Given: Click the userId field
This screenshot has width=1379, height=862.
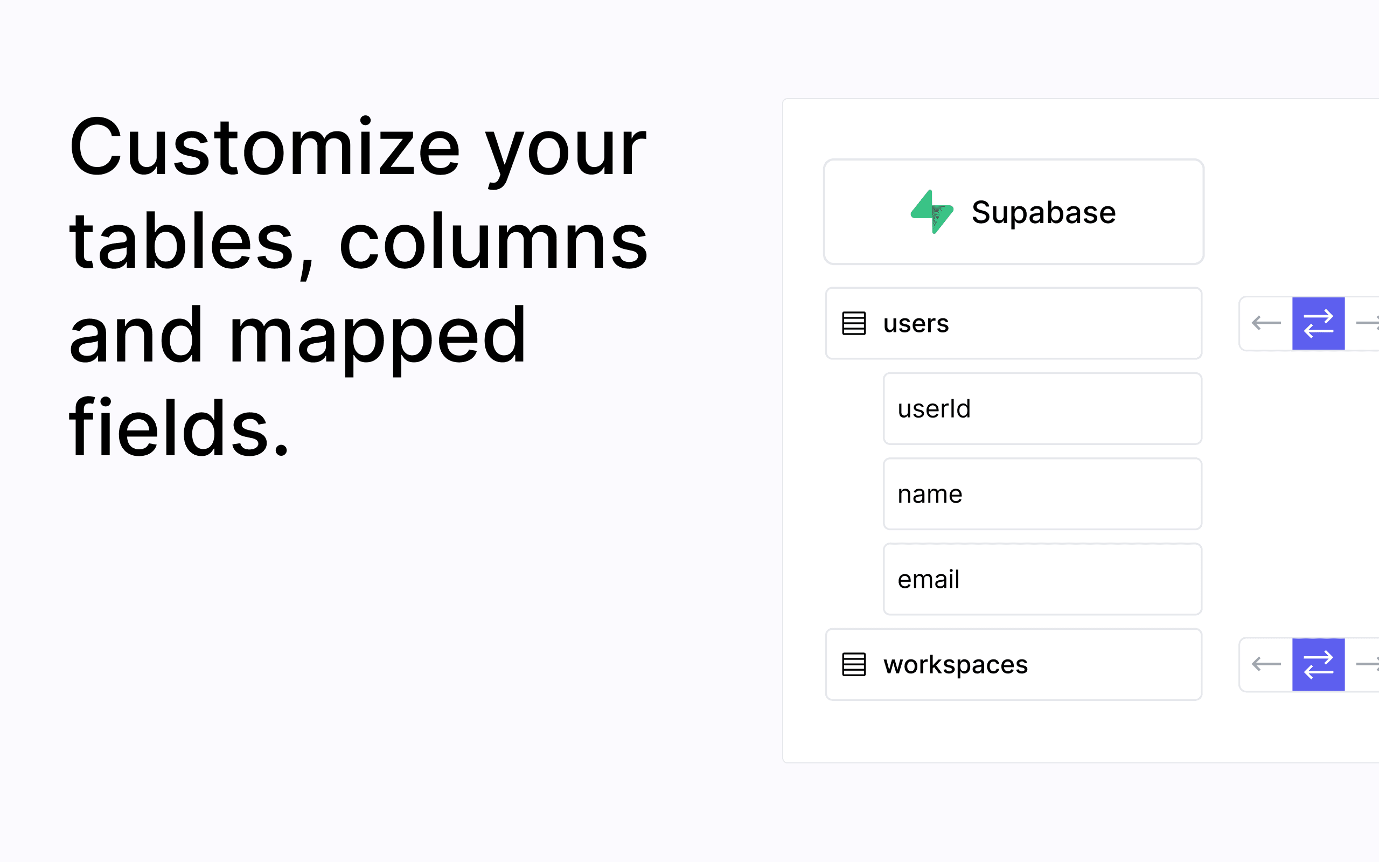Looking at the screenshot, I should [x=1042, y=408].
